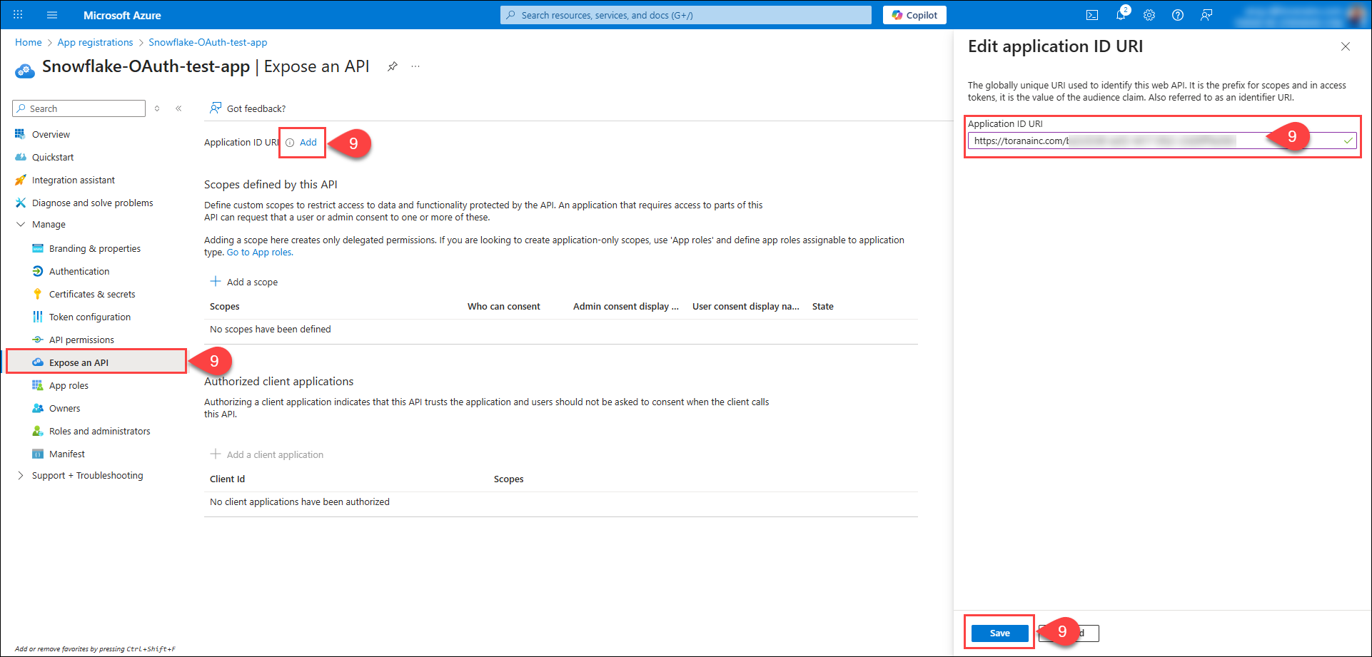Viewport: 1372px width, 657px height.
Task: Click the help question mark icon
Action: [x=1178, y=15]
